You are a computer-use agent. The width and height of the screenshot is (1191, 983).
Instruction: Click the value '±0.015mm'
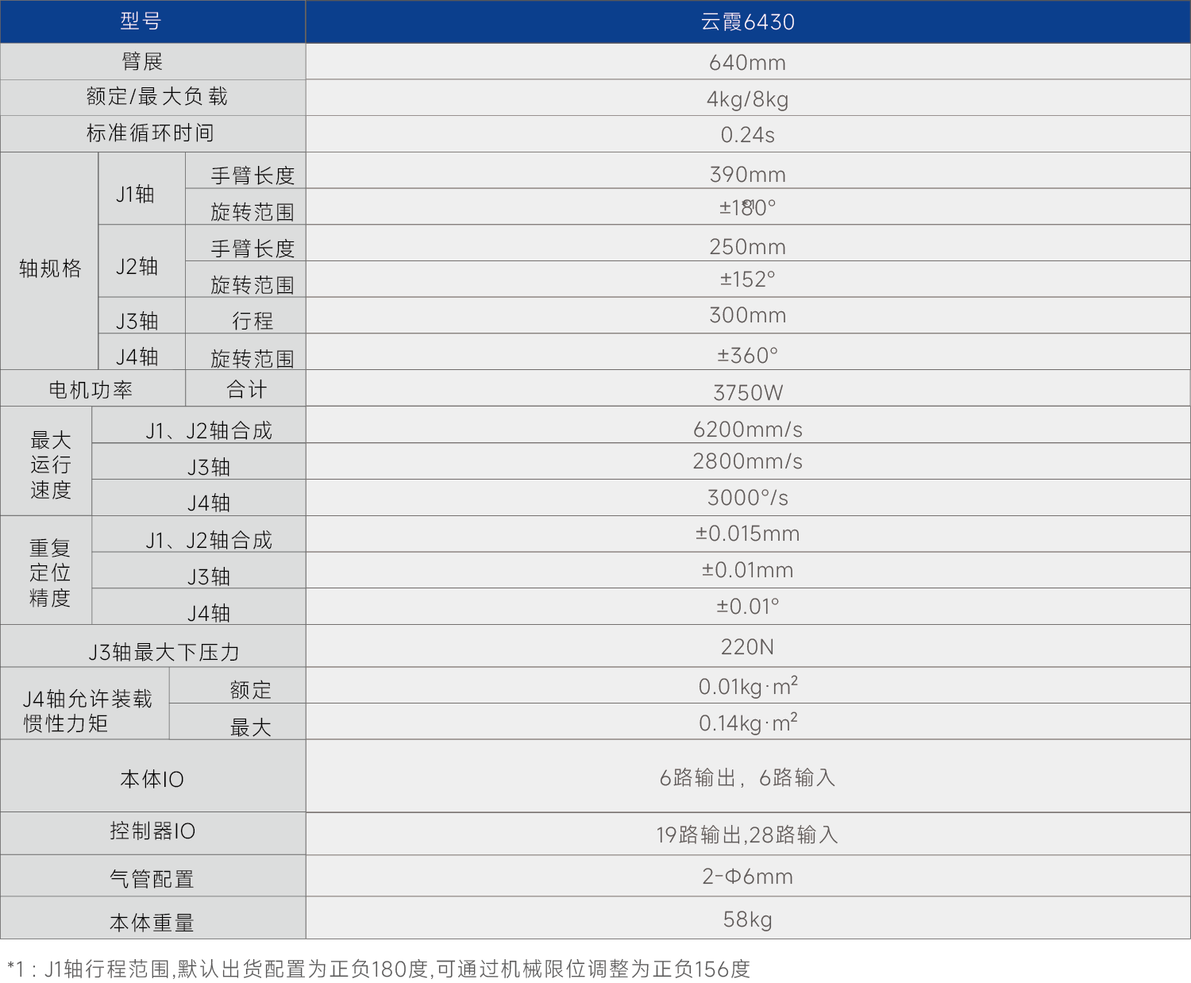747,534
